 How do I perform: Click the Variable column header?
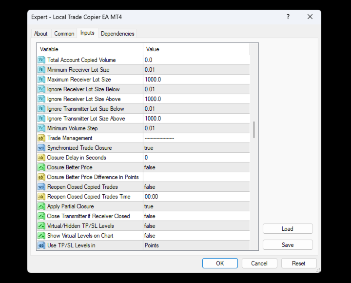coord(90,49)
